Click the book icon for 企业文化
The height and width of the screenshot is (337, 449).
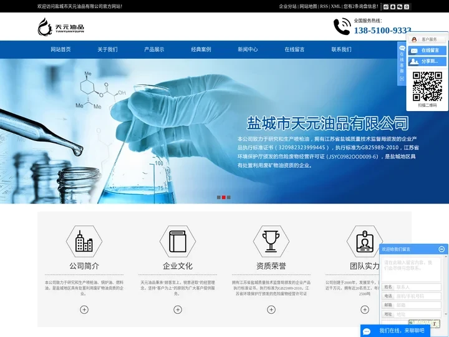click(x=177, y=242)
